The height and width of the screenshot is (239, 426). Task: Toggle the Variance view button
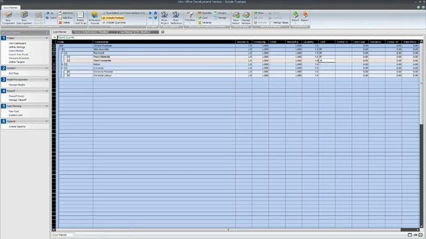pos(205,23)
